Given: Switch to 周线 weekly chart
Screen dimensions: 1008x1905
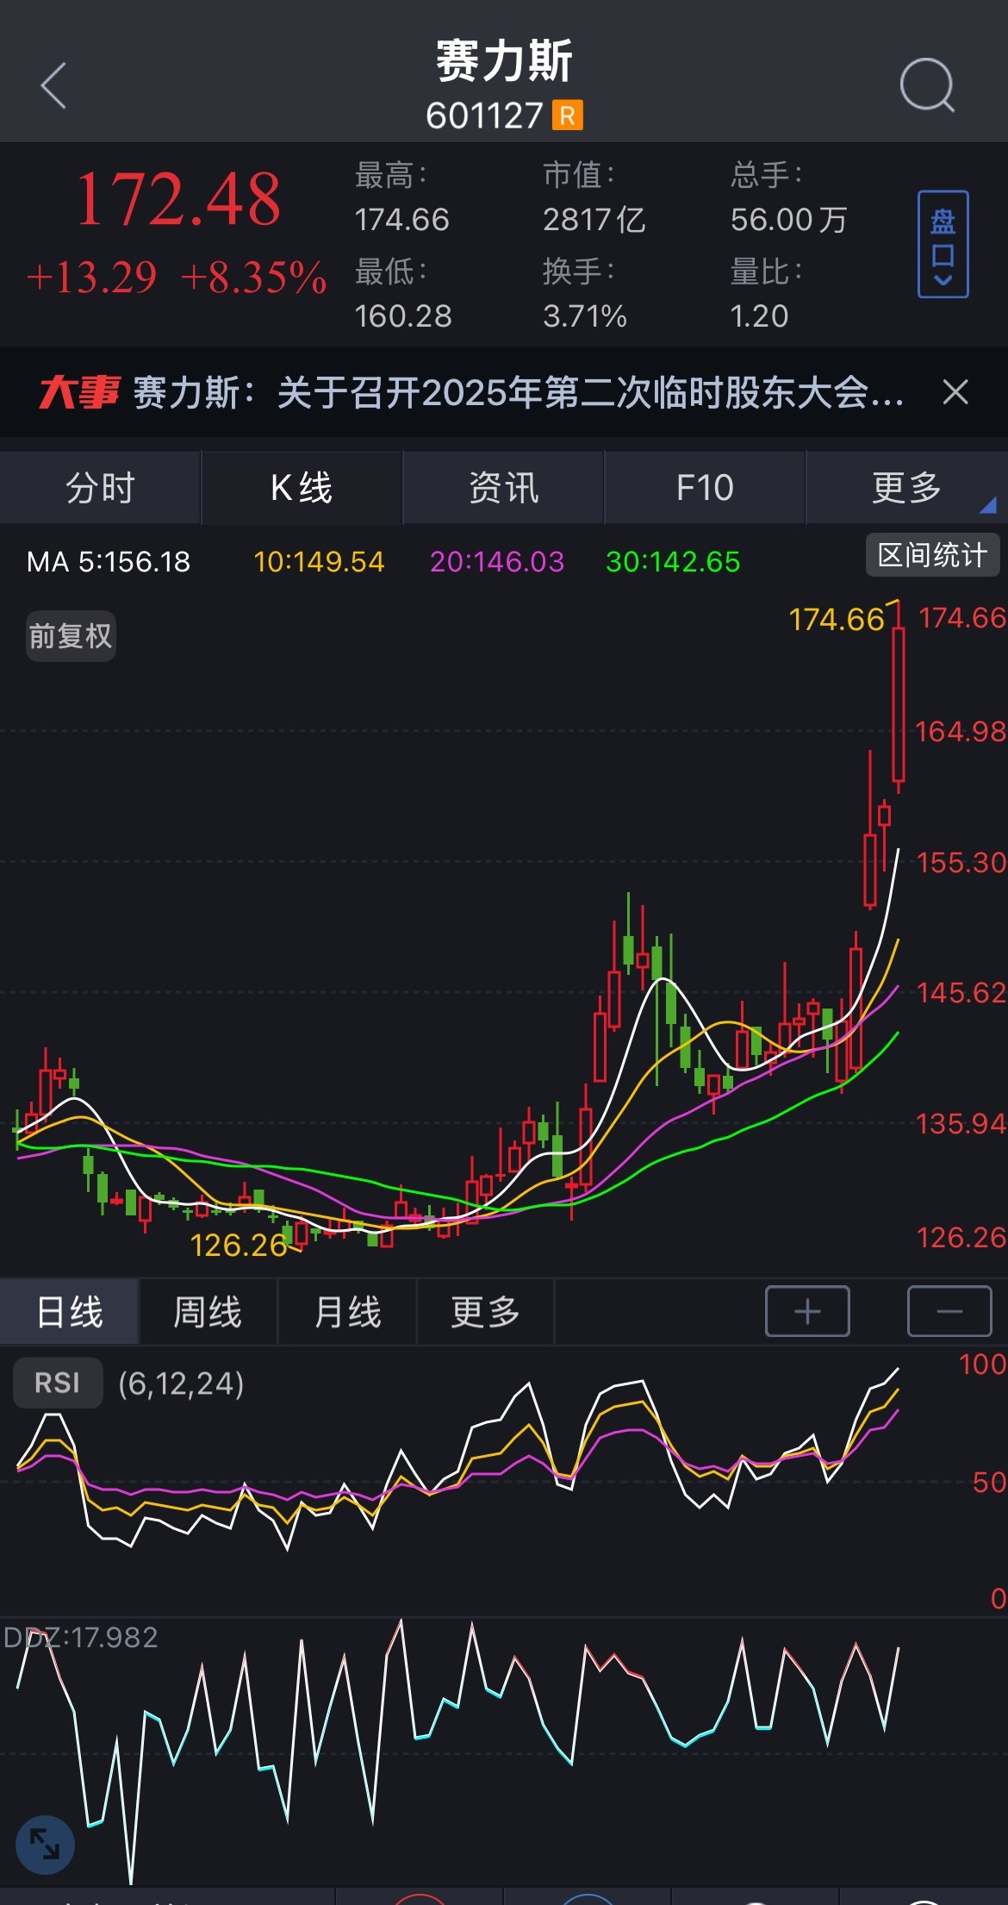Looking at the screenshot, I should pyautogui.click(x=208, y=1312).
